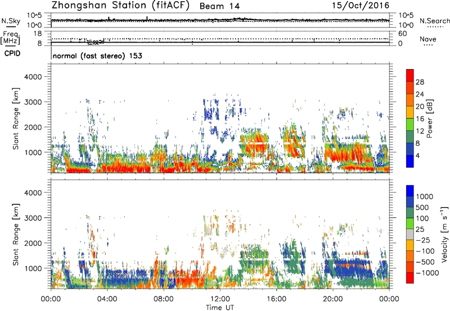
Task: Click the '2000' range tick of velocity panel
Action: coord(33,243)
